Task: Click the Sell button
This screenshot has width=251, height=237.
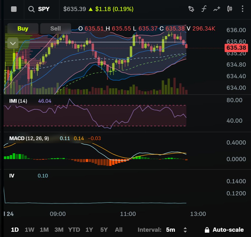Action: click(56, 28)
